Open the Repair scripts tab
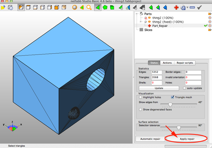Screen dimensions: 212x148 (x=185, y=63)
